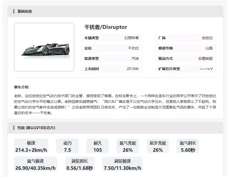Click the 赛车介绍 heading
Viewport: 227px width, 177px height.
(21, 87)
